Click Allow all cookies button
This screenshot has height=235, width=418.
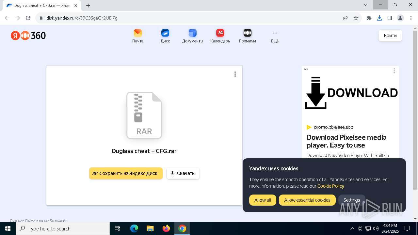click(263, 200)
